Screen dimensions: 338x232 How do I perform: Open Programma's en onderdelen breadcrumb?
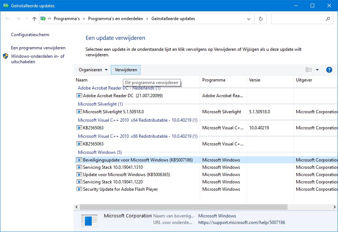pyautogui.click(x=115, y=19)
